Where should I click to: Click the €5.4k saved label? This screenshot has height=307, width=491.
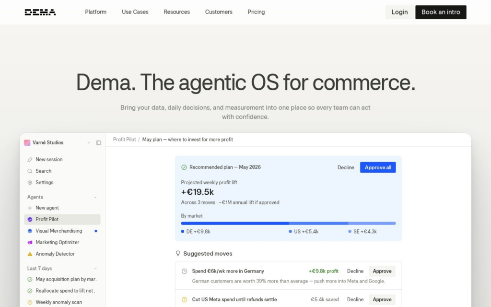(x=325, y=299)
